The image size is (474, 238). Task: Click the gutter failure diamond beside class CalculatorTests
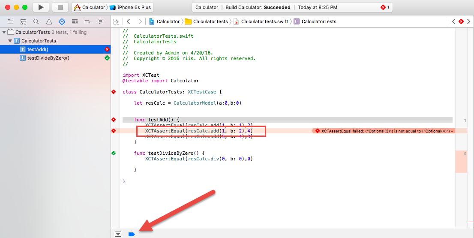[114, 92]
